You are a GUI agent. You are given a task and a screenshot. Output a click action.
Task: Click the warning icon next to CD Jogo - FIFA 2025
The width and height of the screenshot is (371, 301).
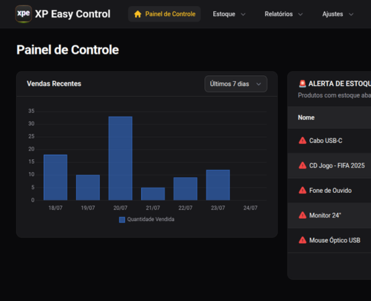[302, 165]
